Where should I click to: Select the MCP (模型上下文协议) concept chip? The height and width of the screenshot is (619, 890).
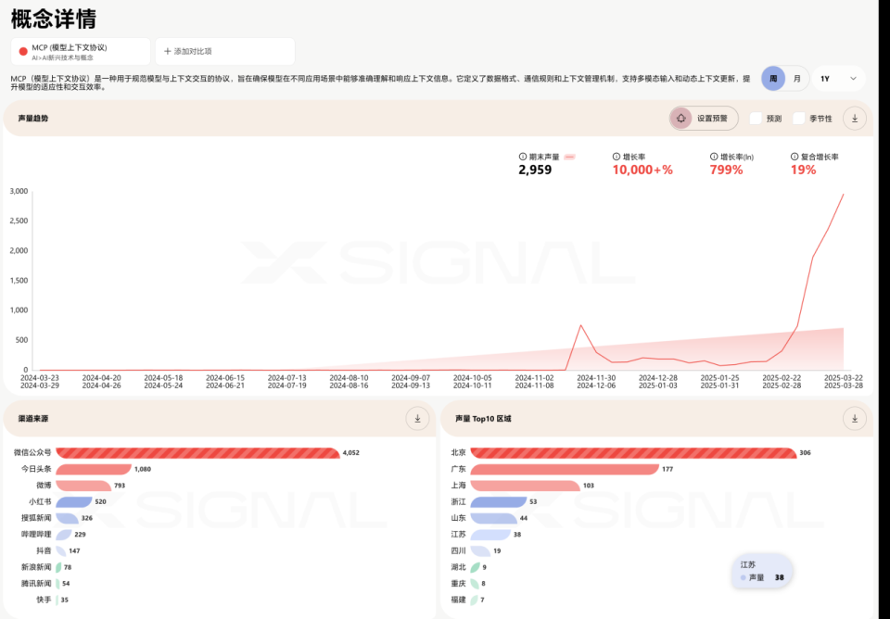coord(81,52)
